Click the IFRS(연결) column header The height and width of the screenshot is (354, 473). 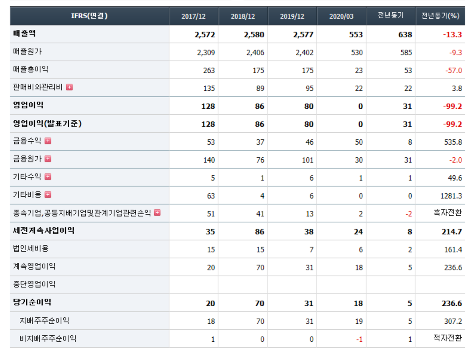pyautogui.click(x=89, y=16)
